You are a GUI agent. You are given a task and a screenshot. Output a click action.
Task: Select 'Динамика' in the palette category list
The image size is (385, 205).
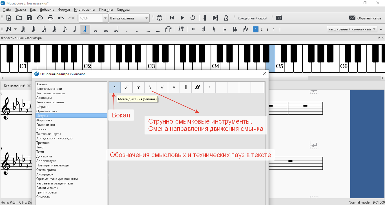point(71,156)
